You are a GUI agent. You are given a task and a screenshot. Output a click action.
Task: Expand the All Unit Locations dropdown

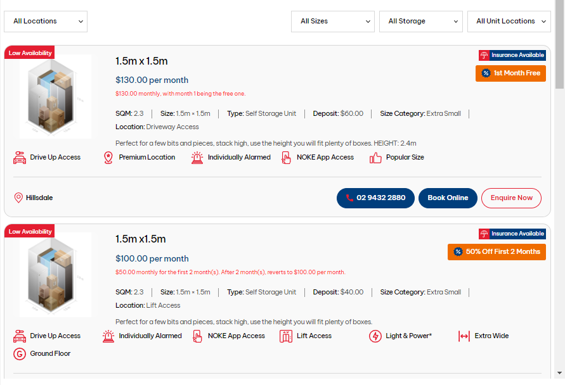(x=509, y=21)
